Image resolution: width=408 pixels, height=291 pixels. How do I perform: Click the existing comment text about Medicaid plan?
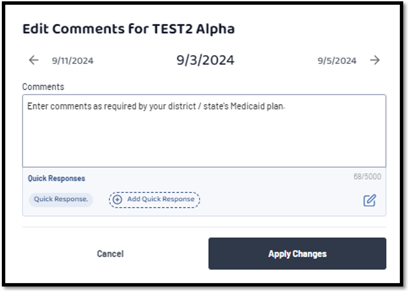pos(156,106)
